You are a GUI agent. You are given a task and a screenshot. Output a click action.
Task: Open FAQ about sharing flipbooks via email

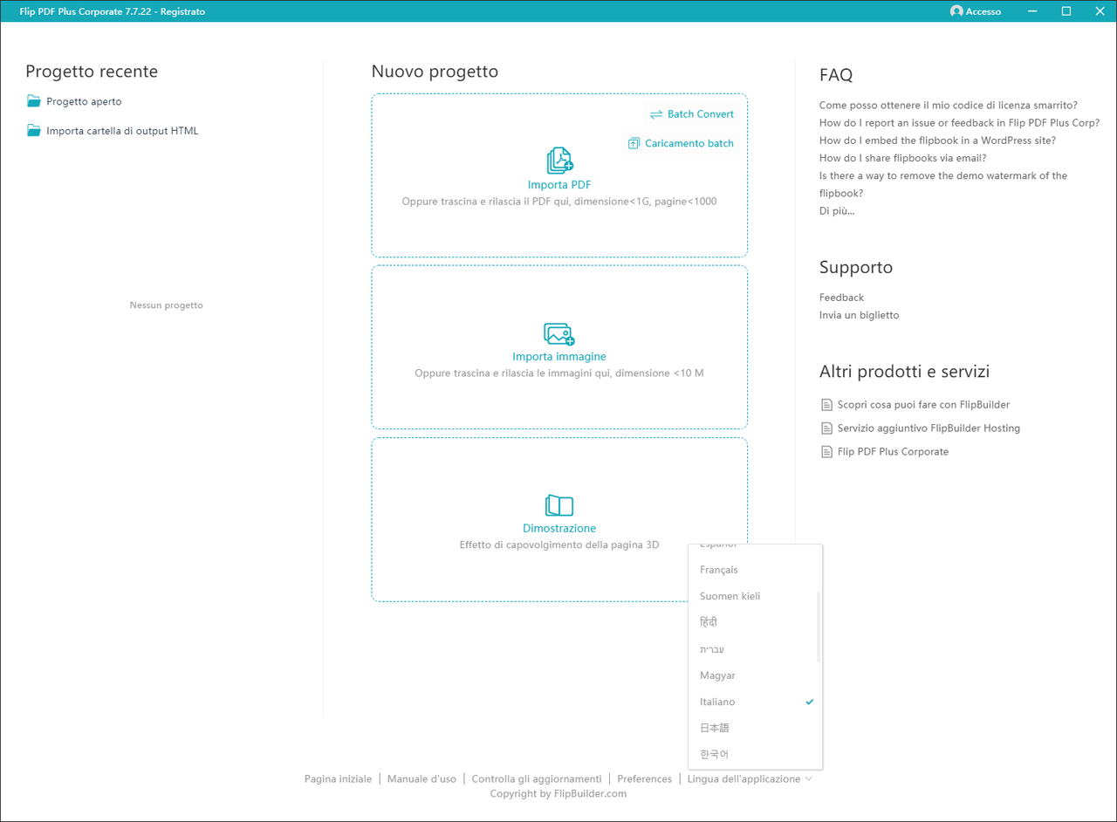[x=902, y=158]
